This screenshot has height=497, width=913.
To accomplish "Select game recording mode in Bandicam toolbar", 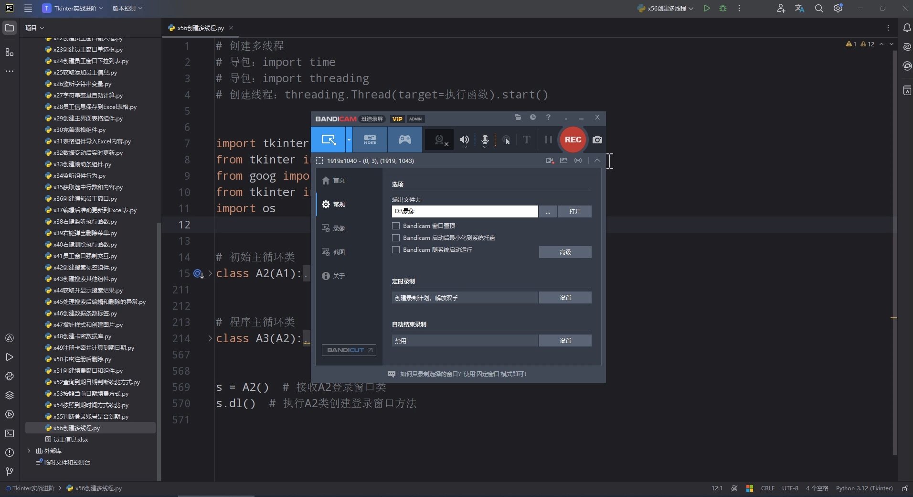I will [404, 140].
